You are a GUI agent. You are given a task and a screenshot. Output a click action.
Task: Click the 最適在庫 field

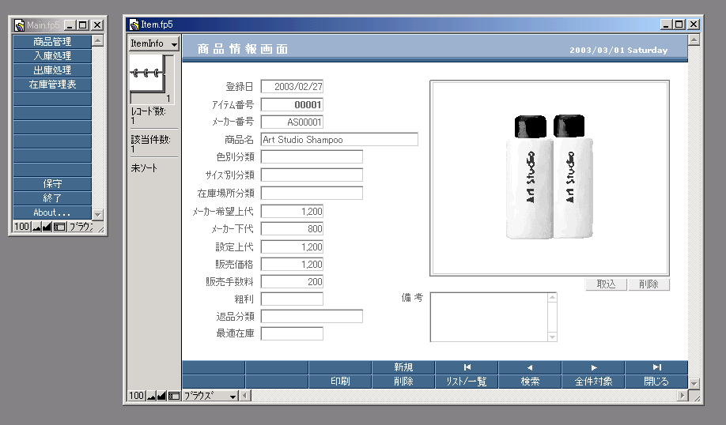click(x=292, y=334)
